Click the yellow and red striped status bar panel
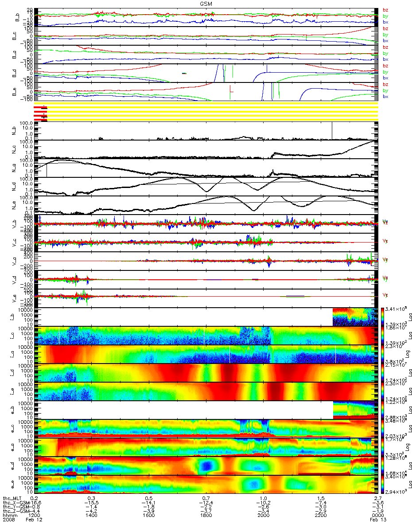 (x=206, y=112)
